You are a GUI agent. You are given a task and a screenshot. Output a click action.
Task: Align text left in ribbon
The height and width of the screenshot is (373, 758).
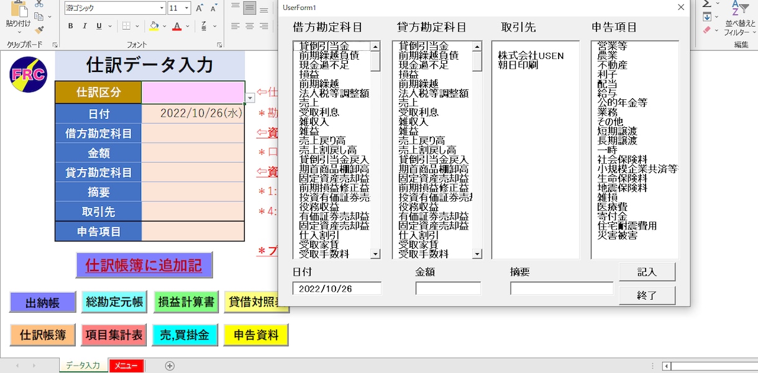tap(235, 26)
